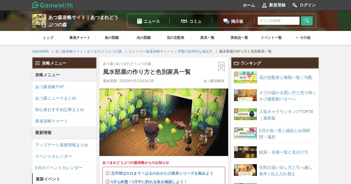Viewport: 351px width, 184px height.
Task: Open あつ森攻略TOP in sidebar
Action: [64, 87]
